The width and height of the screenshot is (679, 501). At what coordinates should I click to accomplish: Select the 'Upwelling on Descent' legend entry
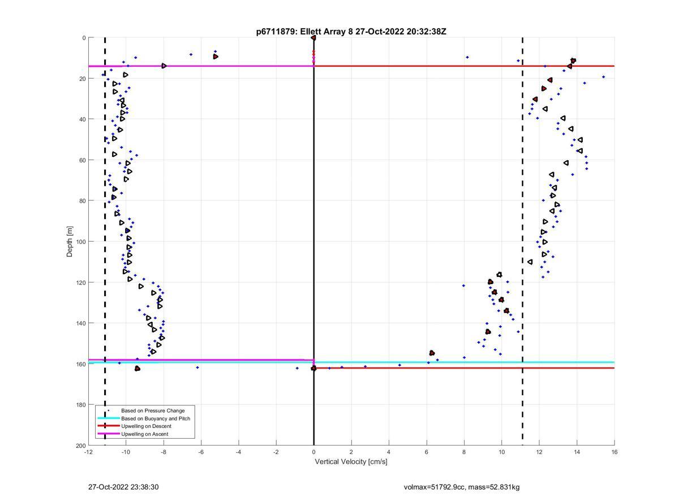(146, 426)
